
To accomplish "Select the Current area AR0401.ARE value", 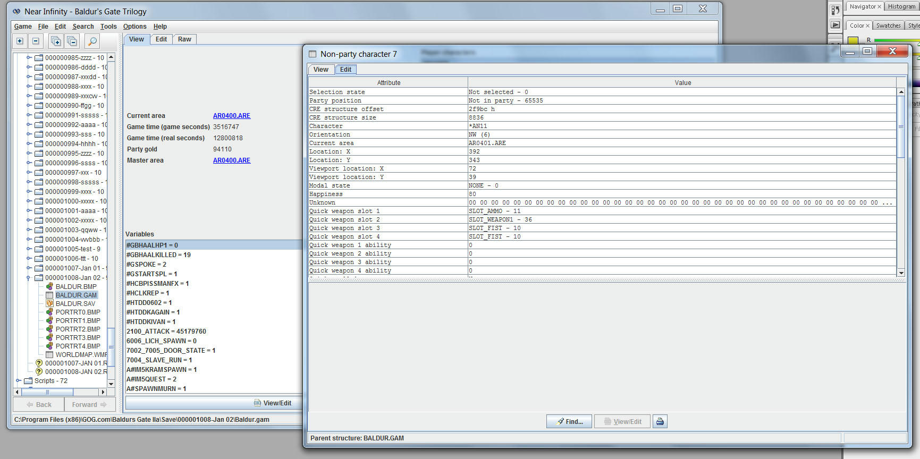I will pos(682,143).
